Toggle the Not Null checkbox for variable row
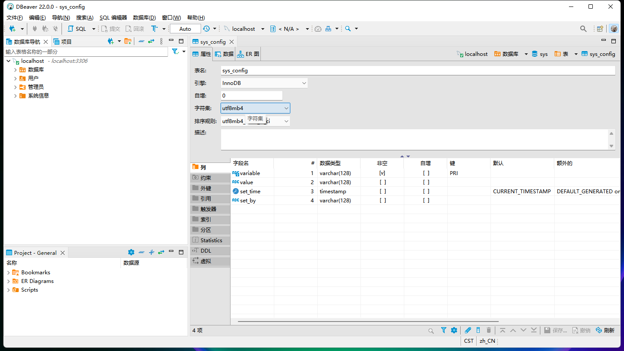 click(x=382, y=173)
